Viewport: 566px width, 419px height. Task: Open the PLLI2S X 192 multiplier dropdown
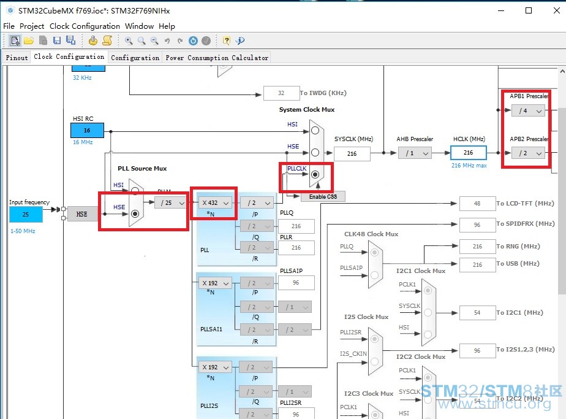(216, 367)
